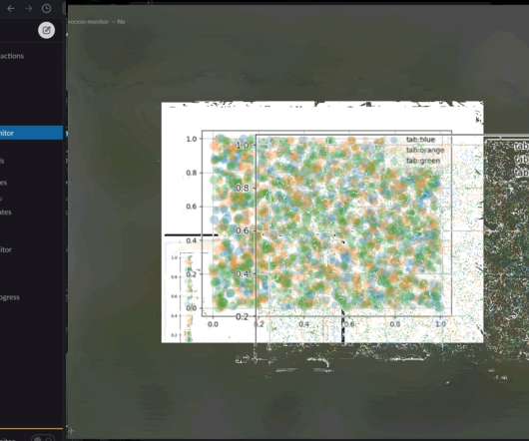
Task: Click the last breadcrumb segment 'file'
Action: [x=121, y=22]
